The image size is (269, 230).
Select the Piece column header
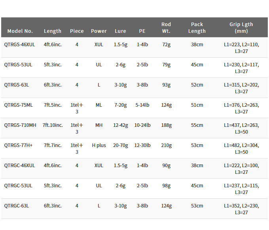click(x=77, y=31)
